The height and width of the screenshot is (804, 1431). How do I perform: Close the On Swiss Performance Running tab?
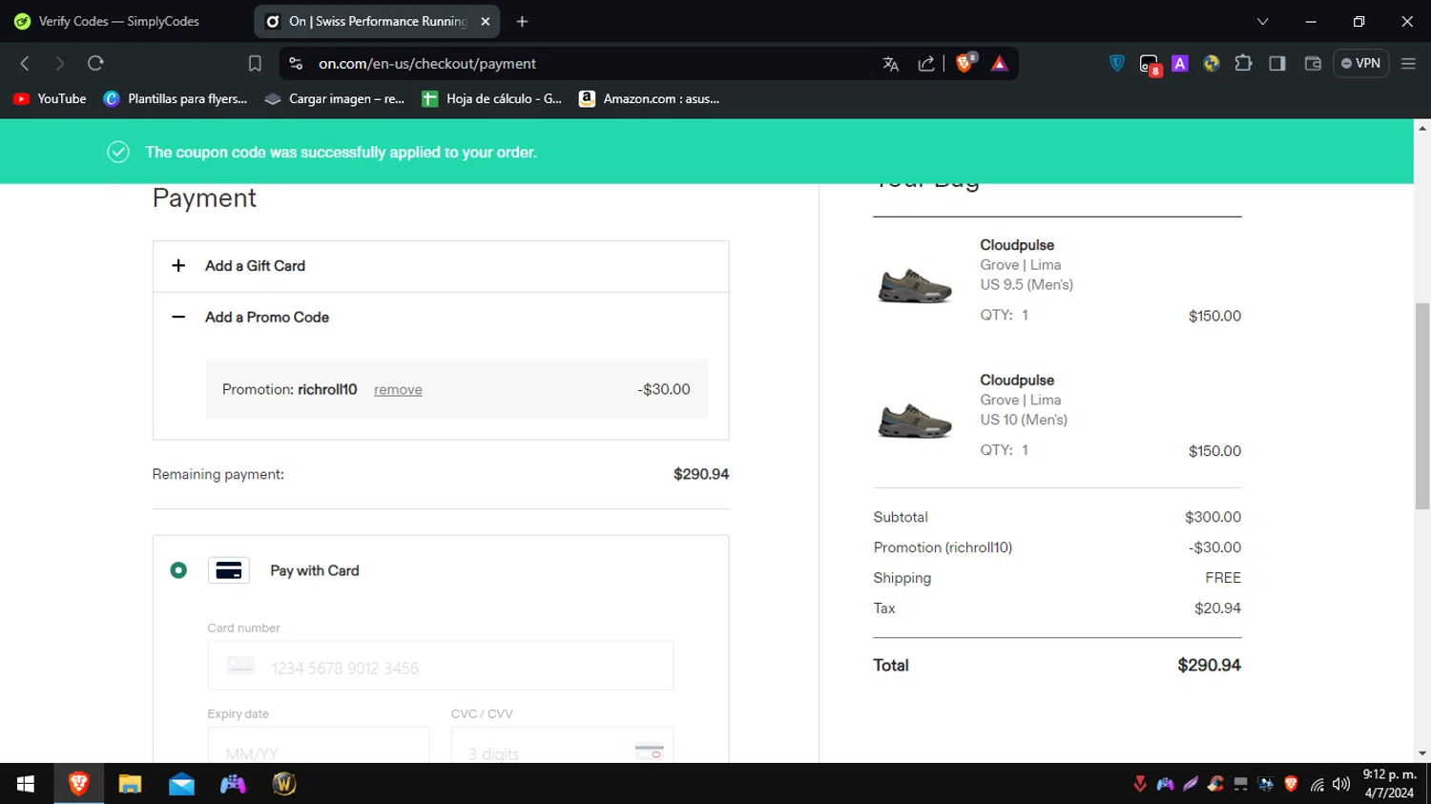[485, 21]
